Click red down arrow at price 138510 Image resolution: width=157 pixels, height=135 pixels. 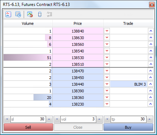coord(107,64)
